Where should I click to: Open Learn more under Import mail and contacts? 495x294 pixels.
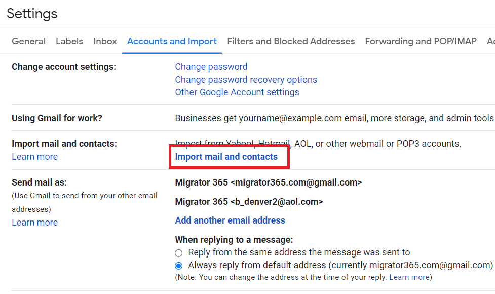coord(35,157)
